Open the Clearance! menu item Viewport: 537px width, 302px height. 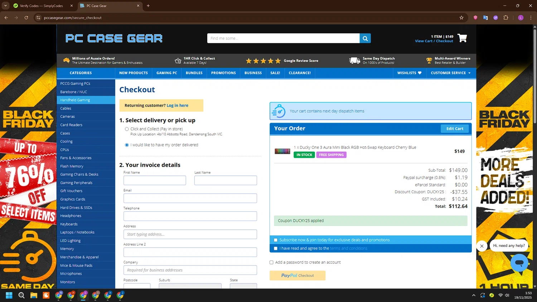300,73
